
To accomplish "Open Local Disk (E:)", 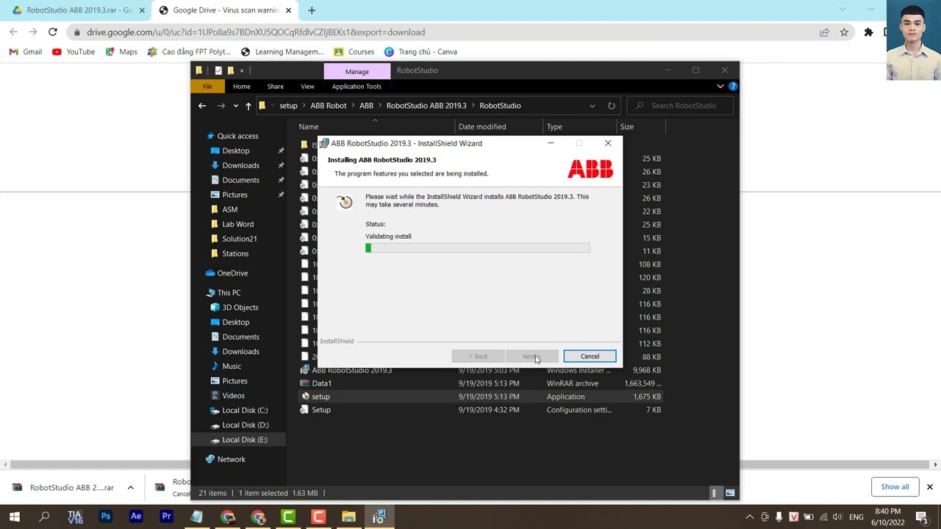I will tap(245, 439).
